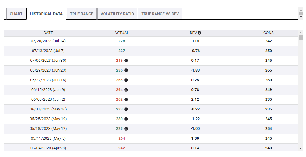Click the CONS column header
The image size is (306, 157).
[268, 33]
